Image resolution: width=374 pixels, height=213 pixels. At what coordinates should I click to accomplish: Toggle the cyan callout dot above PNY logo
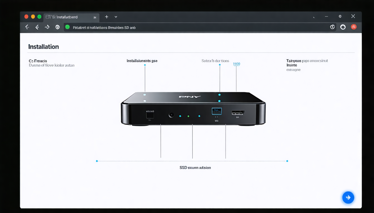coord(220,95)
